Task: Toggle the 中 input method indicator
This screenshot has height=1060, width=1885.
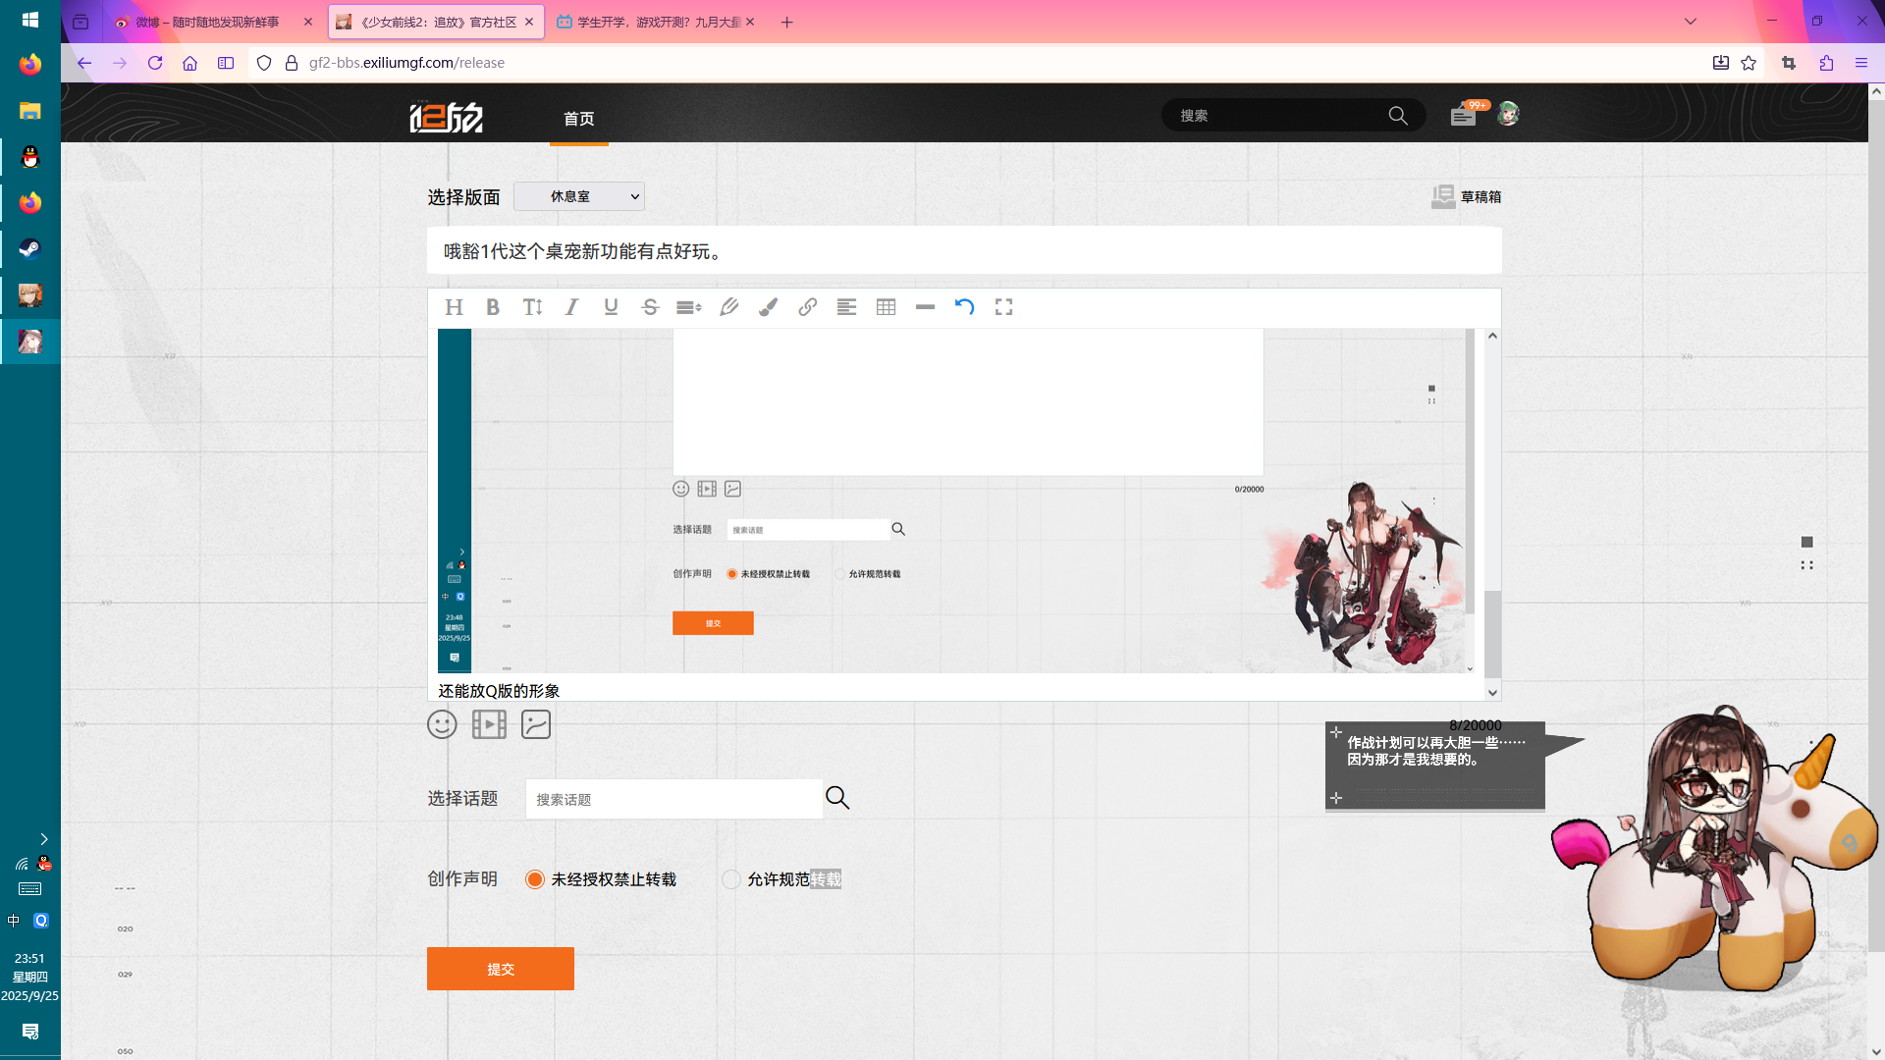Action: (x=14, y=921)
